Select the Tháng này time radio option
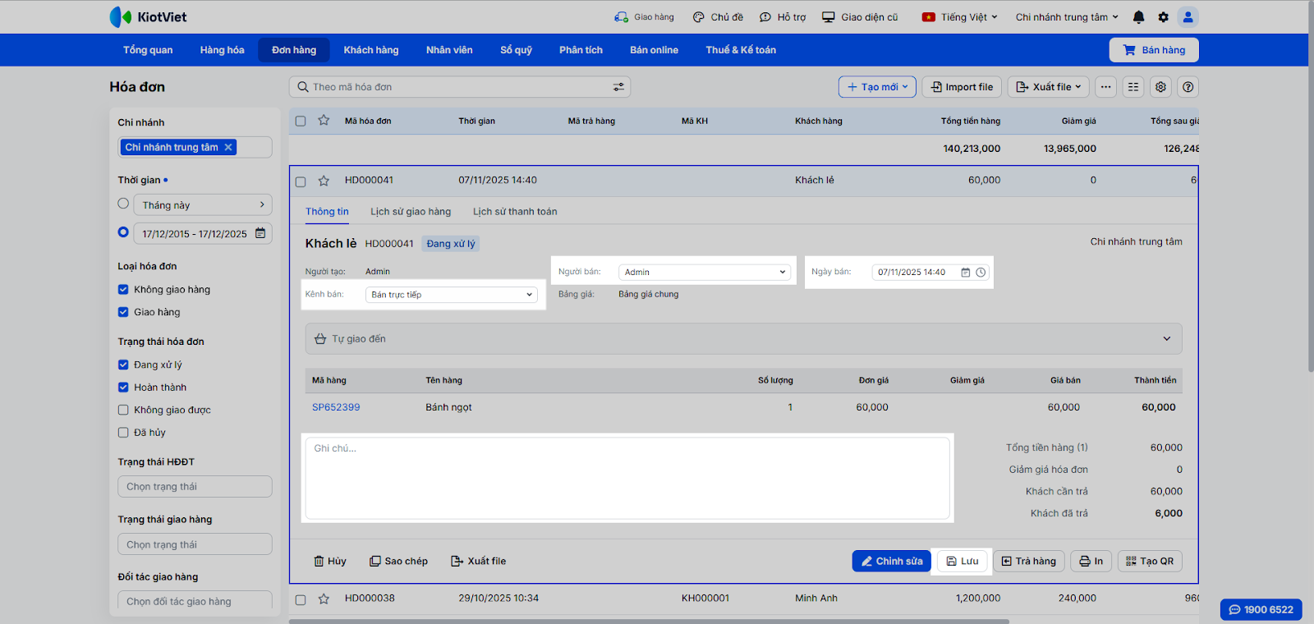Image resolution: width=1314 pixels, height=624 pixels. coord(123,204)
